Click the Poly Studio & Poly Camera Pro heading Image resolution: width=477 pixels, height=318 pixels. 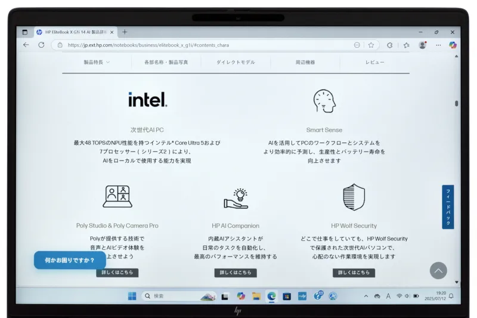pos(117,226)
